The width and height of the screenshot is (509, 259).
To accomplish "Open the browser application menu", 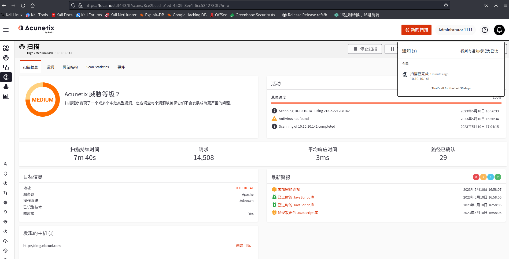I will pos(506,5).
